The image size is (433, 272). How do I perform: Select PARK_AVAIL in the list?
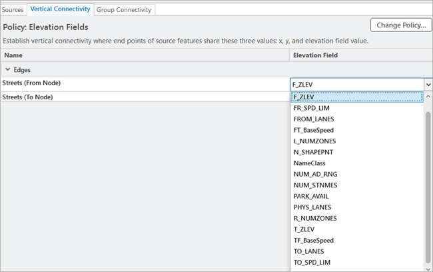click(x=311, y=196)
